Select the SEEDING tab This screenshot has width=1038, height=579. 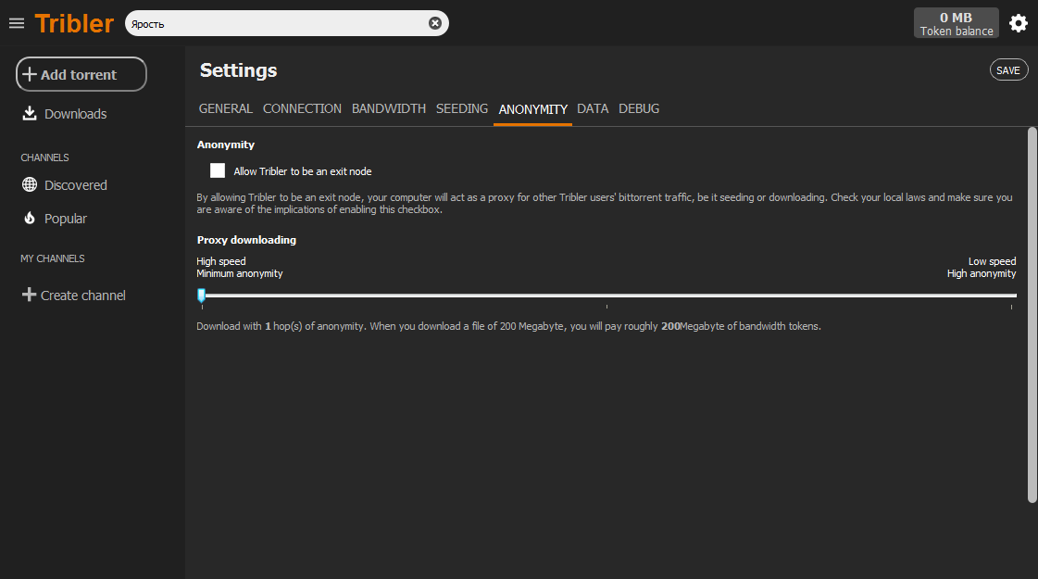[x=462, y=109]
